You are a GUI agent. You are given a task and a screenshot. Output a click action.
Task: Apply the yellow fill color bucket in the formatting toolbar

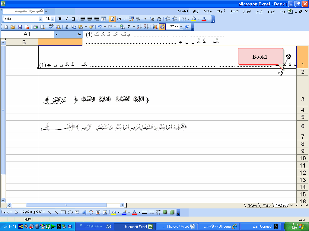pyautogui.click(x=194, y=19)
